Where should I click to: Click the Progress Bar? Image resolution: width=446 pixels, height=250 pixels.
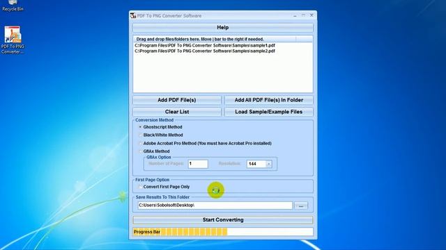[x=223, y=232]
